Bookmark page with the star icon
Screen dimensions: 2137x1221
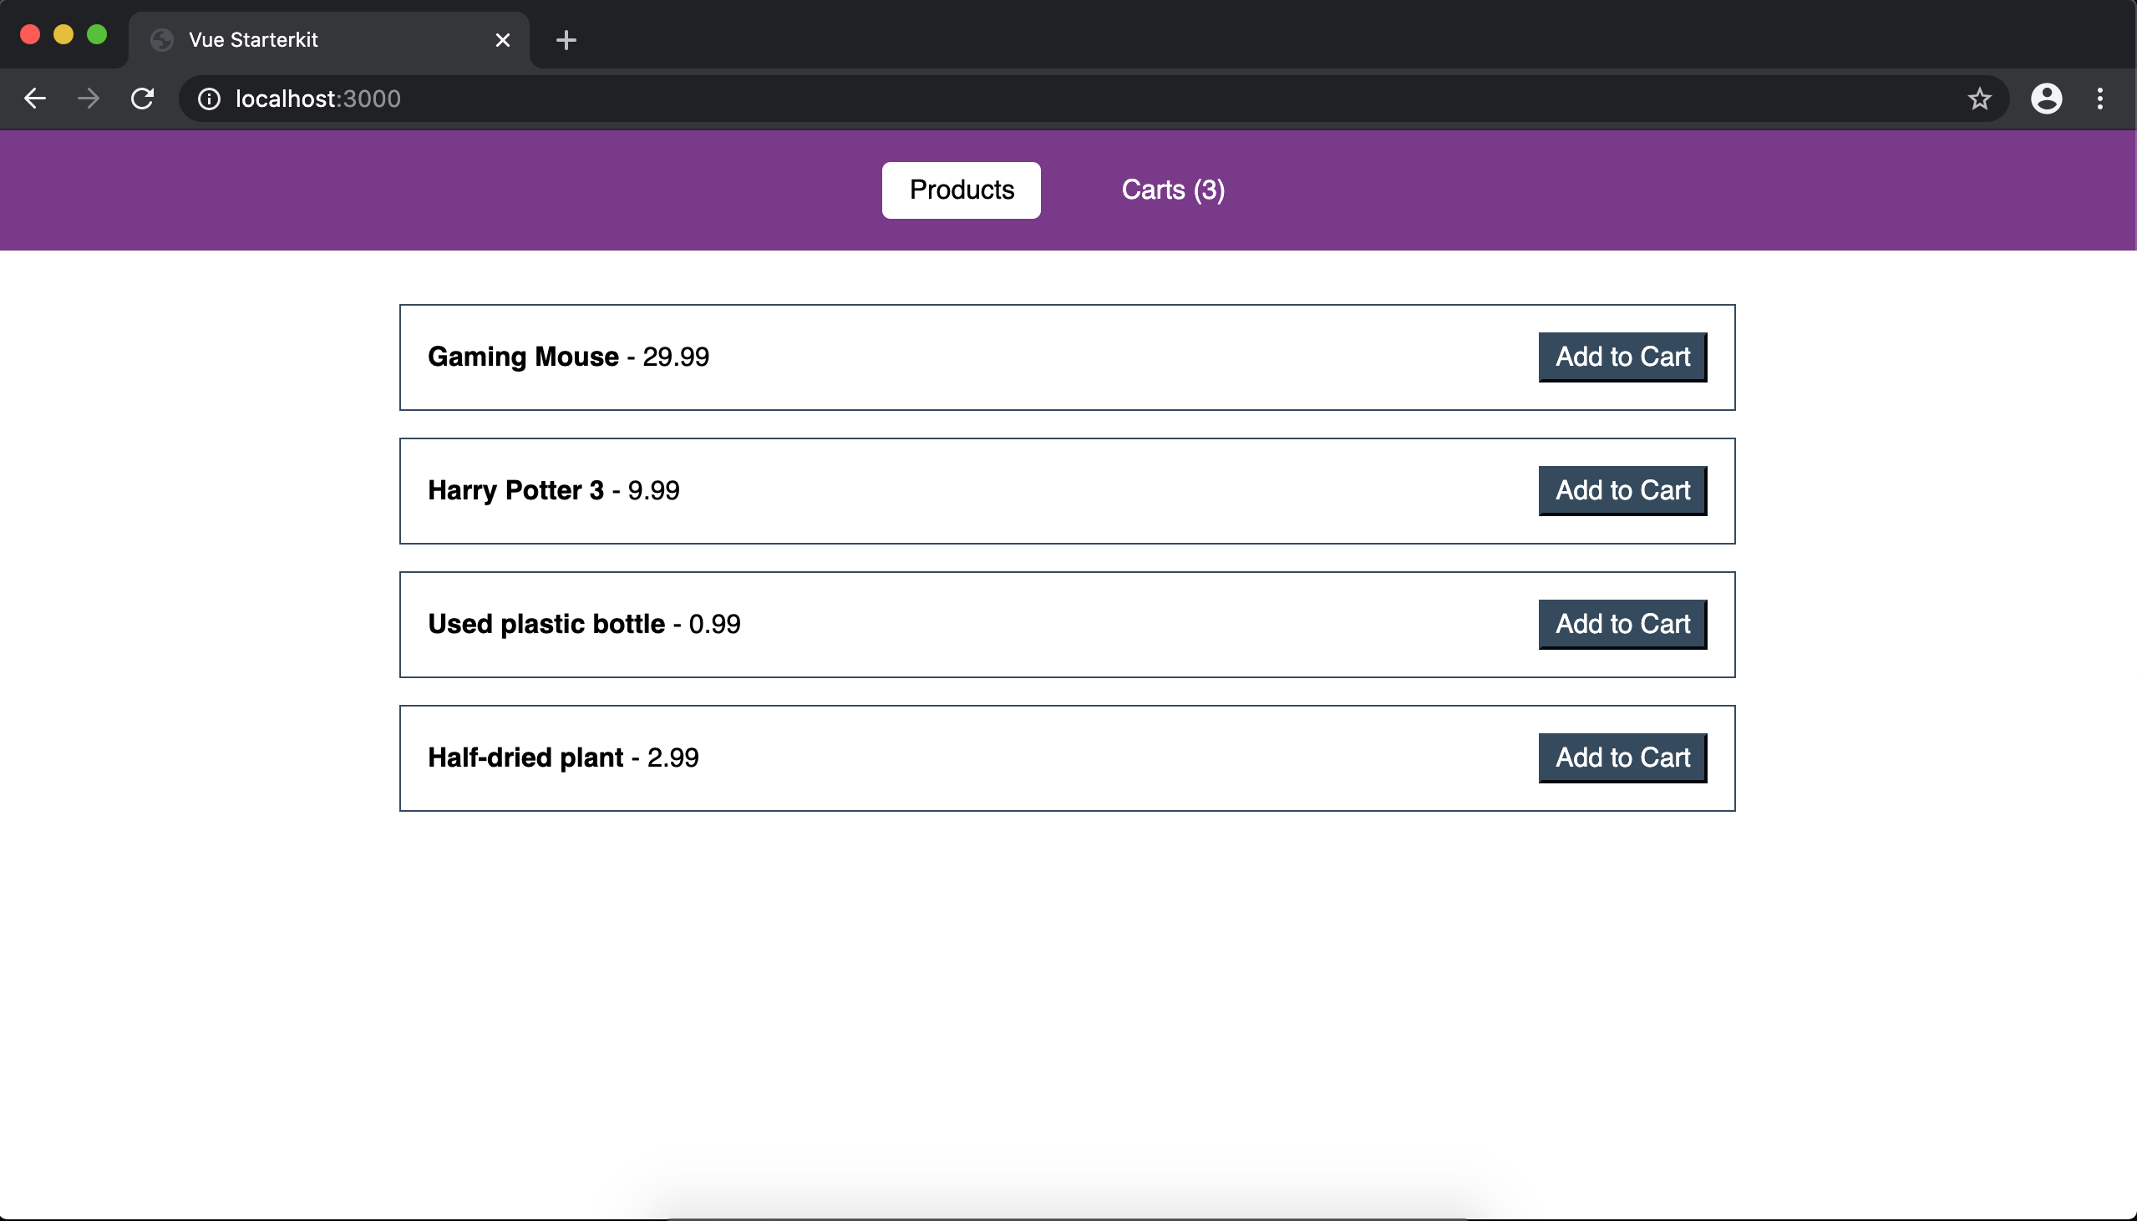[x=1979, y=99]
